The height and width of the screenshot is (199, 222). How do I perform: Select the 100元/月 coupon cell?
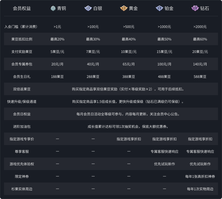click(x=164, y=64)
